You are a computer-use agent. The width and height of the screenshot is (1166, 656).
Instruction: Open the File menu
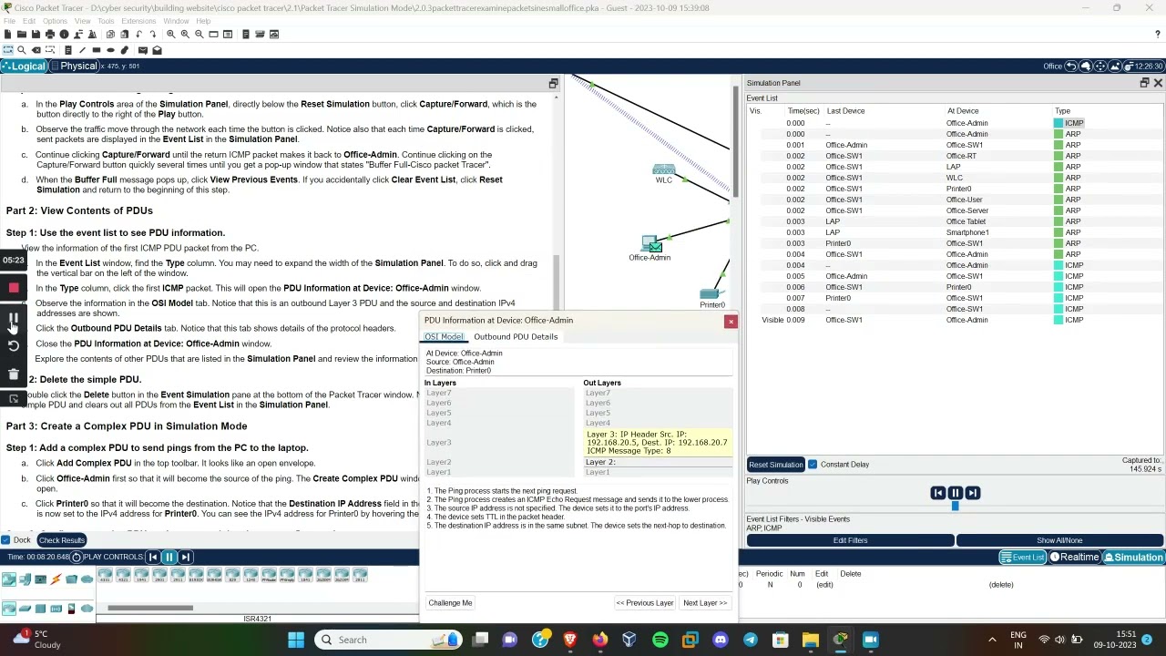(9, 21)
